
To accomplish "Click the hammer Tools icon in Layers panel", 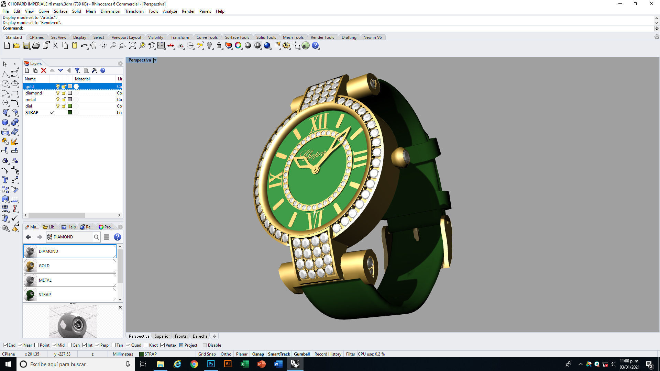I will tap(94, 70).
